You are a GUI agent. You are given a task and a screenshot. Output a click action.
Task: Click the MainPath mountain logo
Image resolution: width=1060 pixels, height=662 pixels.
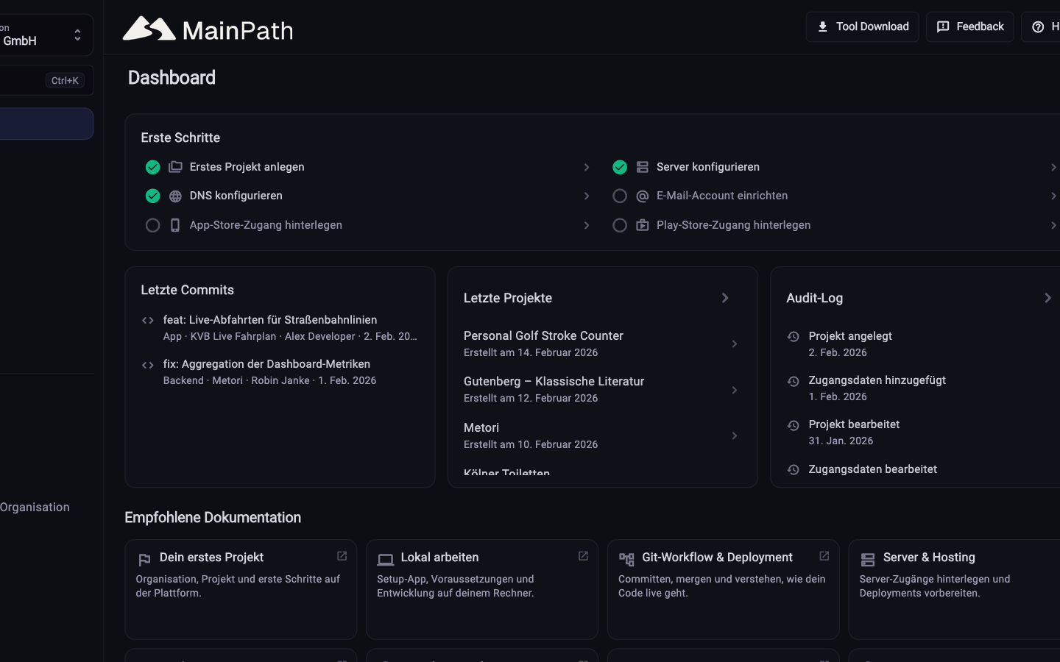pos(149,29)
